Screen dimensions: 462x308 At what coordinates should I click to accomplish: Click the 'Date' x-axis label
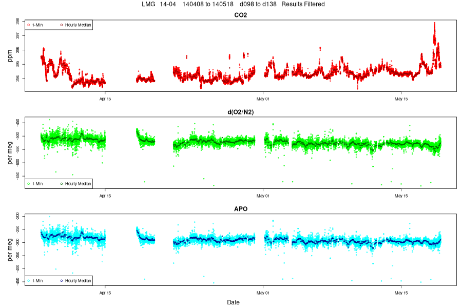pyautogui.click(x=233, y=302)
